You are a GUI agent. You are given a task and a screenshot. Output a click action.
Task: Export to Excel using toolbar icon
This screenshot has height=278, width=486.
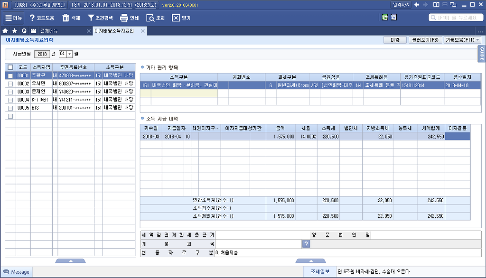coord(385,18)
